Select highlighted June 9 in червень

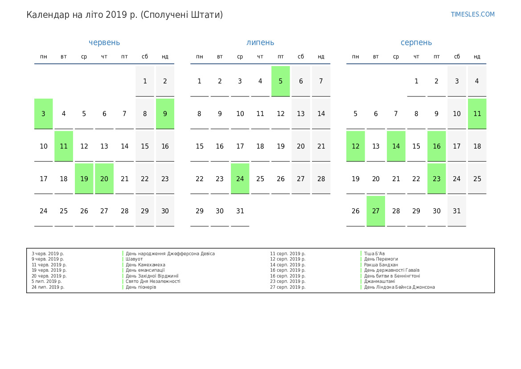[165, 114]
